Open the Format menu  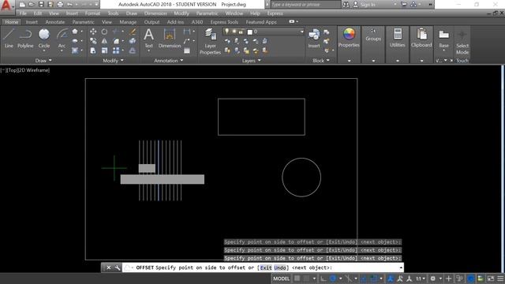pos(92,13)
